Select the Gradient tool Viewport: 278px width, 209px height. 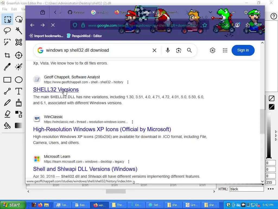pos(19,125)
